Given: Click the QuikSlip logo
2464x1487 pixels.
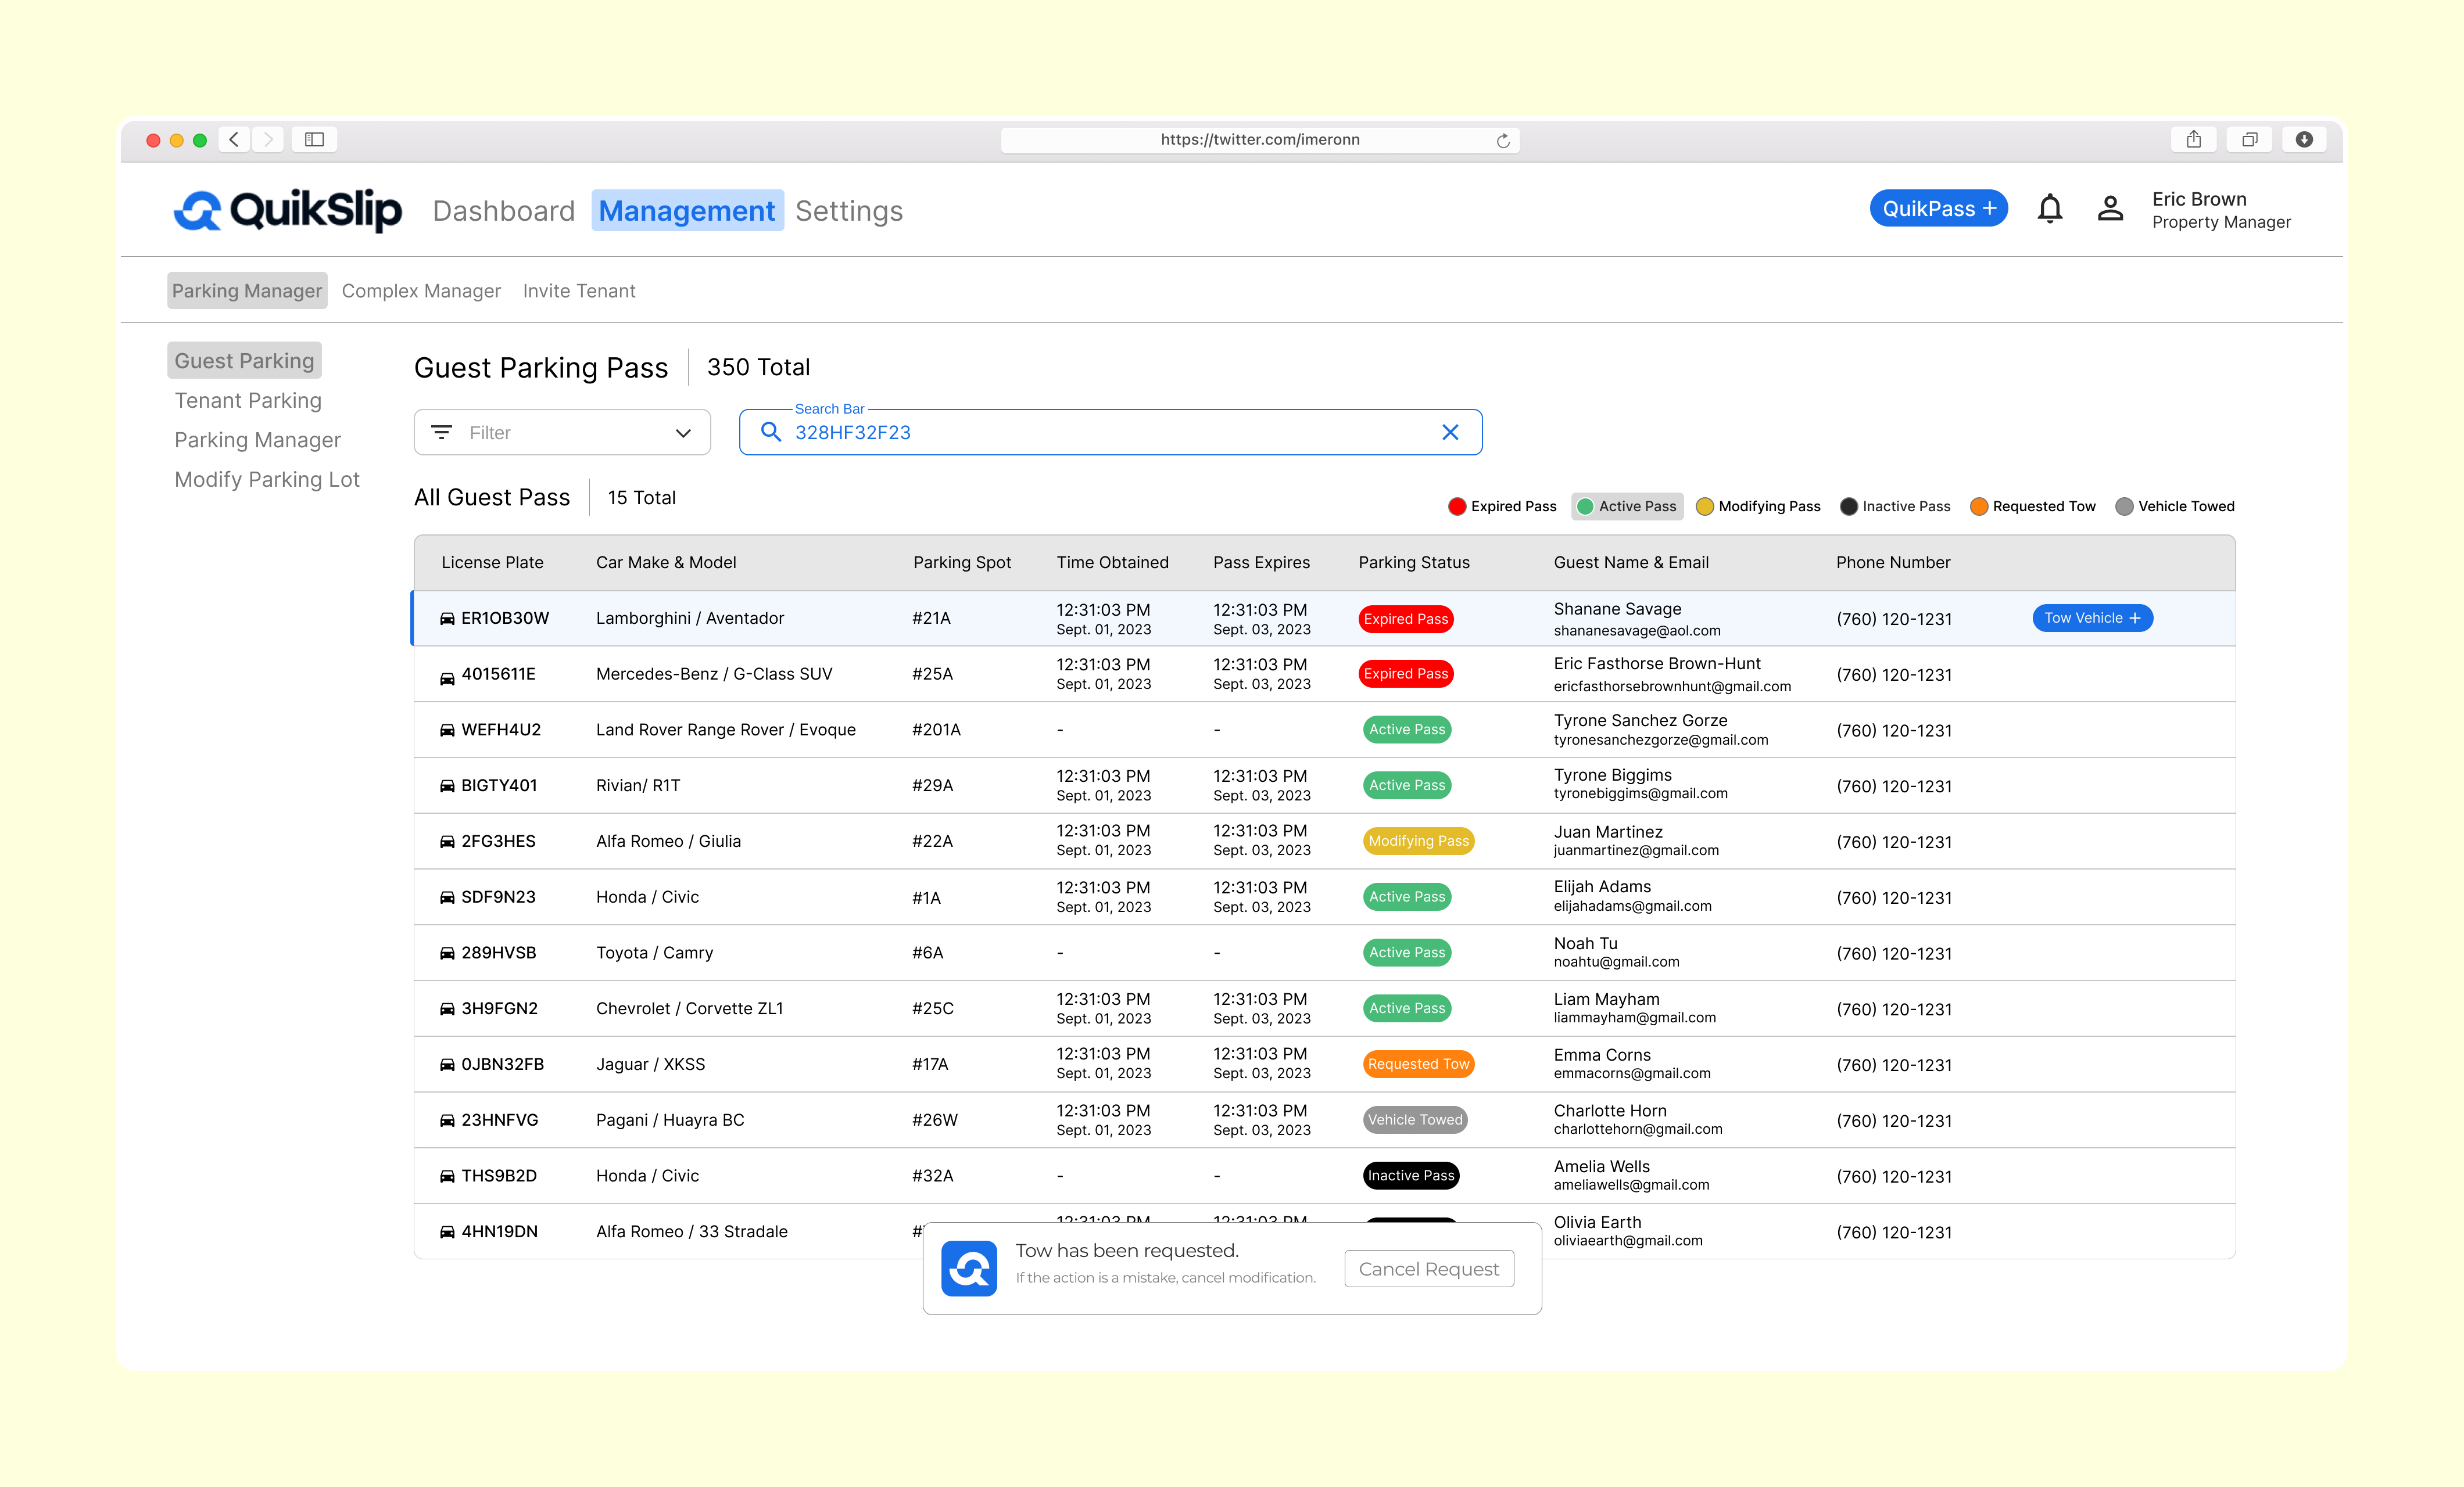Looking at the screenshot, I should click(288, 211).
